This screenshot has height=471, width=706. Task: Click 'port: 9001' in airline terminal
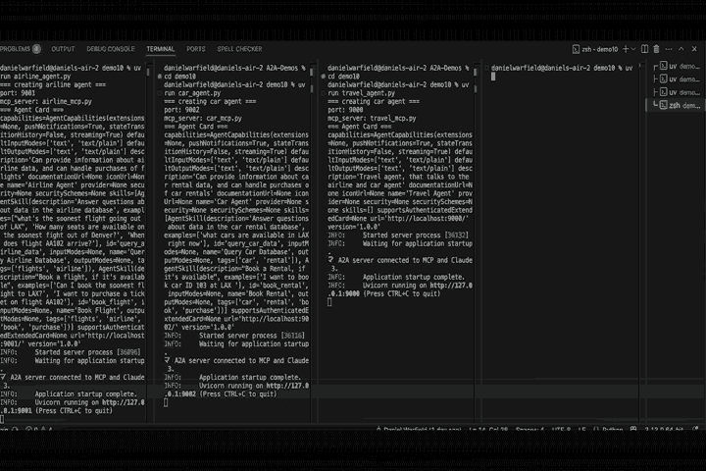tap(18, 93)
